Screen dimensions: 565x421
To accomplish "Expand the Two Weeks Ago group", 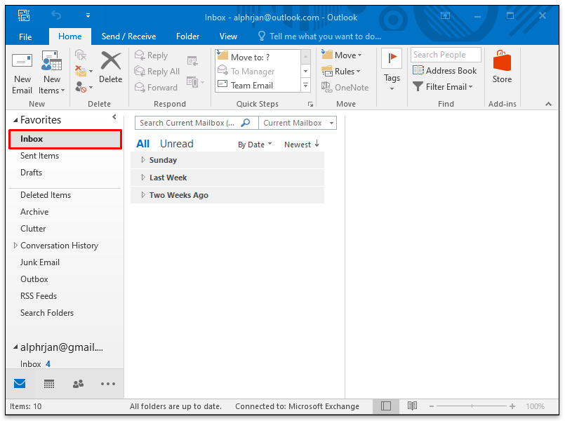I will (143, 195).
